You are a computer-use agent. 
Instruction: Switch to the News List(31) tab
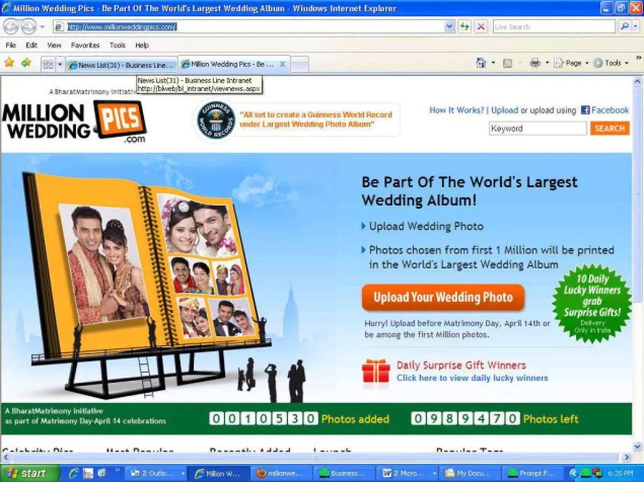point(122,64)
